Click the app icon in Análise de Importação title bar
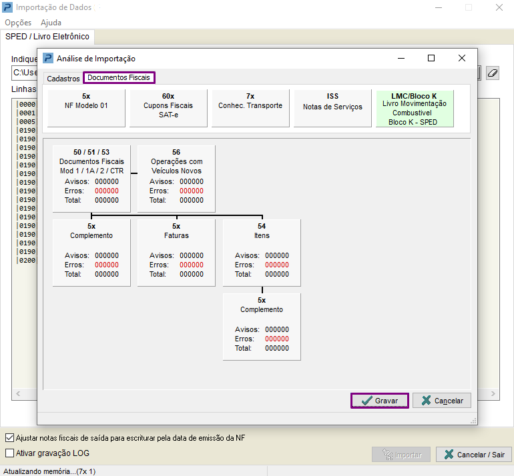 point(48,58)
